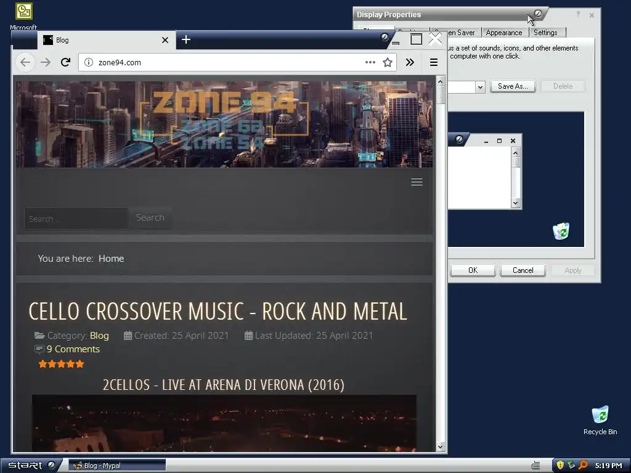Click the browser page scrollbar down arrow
This screenshot has width=631, height=473.
440,447
